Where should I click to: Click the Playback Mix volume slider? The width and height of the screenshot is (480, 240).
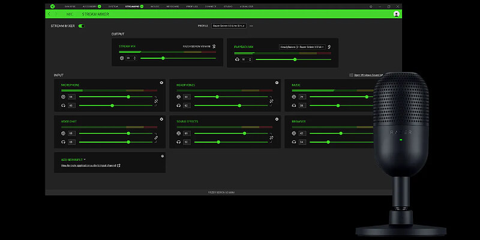[293, 59]
